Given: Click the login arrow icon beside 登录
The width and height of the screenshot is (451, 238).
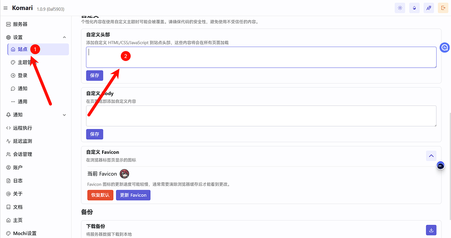Looking at the screenshot, I should point(13,75).
